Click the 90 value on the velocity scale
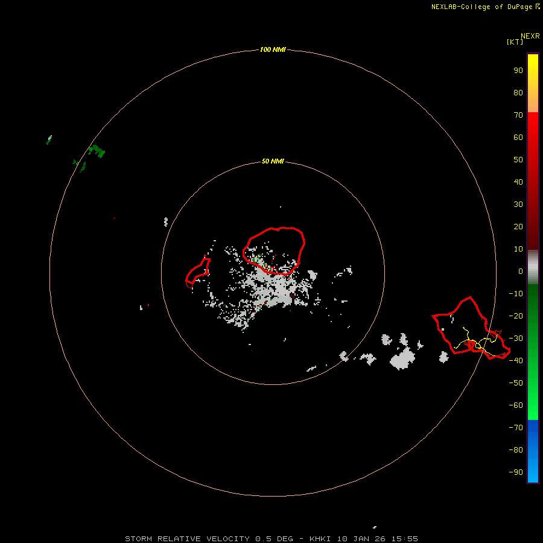 click(518, 71)
